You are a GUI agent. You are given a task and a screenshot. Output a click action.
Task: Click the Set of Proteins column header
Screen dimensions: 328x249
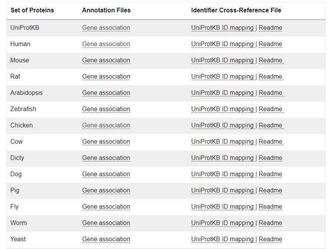point(32,10)
